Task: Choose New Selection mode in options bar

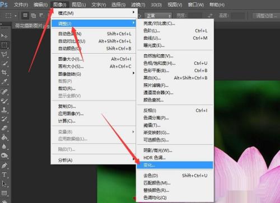Action: (x=25, y=16)
